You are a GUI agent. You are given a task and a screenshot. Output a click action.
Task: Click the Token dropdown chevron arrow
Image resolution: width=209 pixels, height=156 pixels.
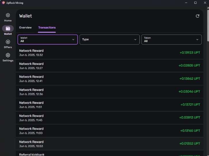tap(197, 40)
